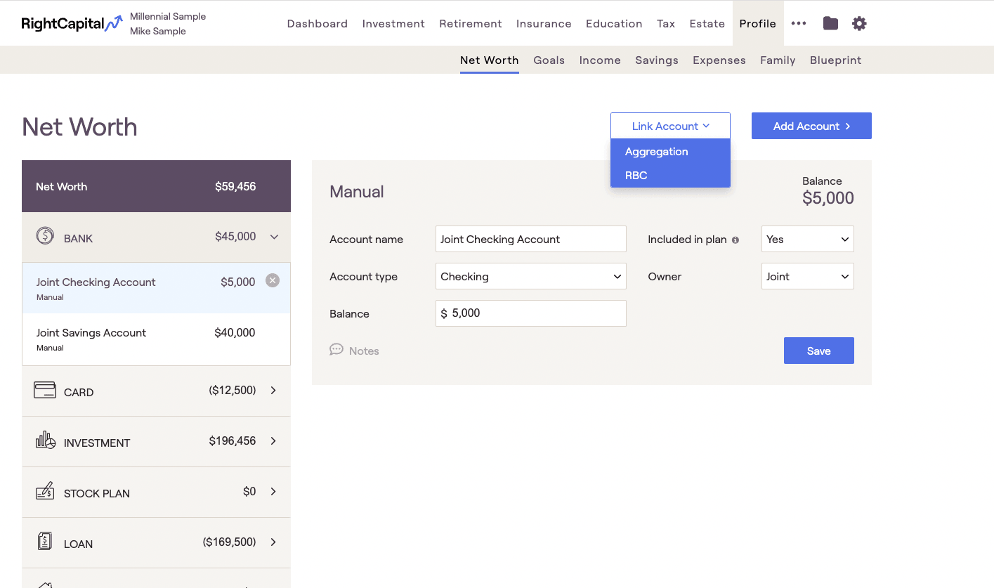Toggle the Link Account dropdown
This screenshot has width=994, height=588.
670,126
